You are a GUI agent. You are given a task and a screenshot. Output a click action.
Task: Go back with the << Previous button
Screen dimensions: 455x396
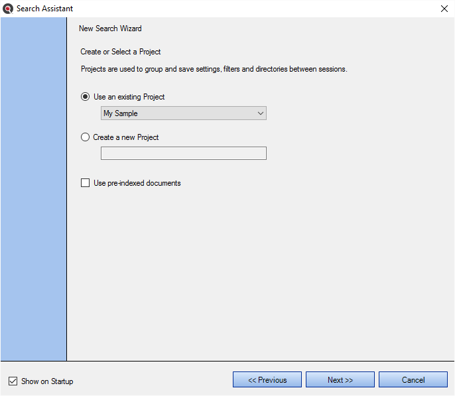tap(267, 379)
